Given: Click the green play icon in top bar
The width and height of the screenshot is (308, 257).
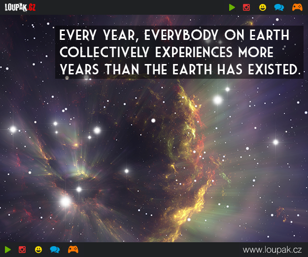Looking at the screenshot, I should coord(232,7).
